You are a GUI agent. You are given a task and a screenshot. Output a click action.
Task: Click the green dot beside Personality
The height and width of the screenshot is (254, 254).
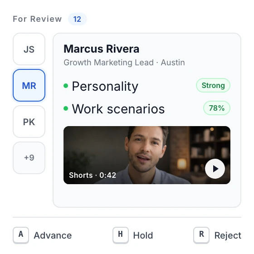point(66,86)
